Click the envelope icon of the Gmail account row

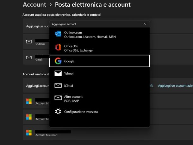coord(29,57)
